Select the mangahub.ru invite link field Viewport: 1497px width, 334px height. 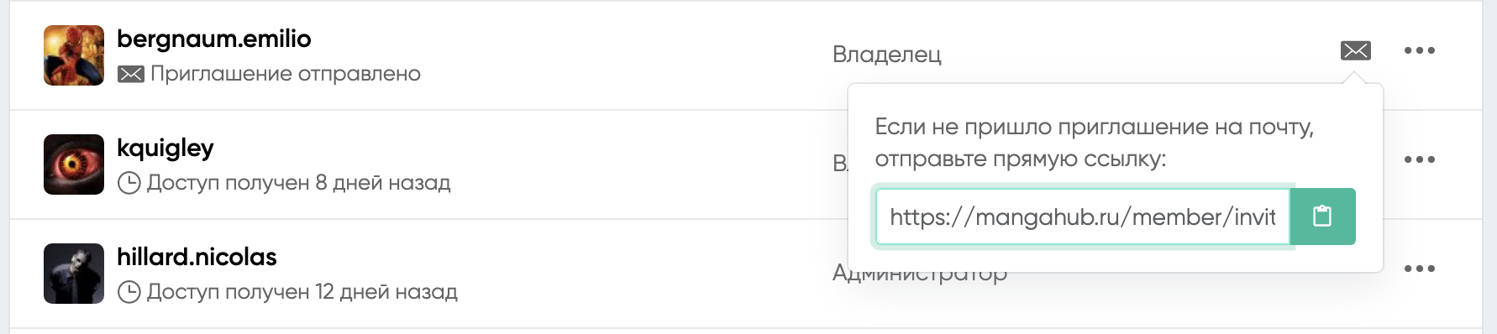tap(1083, 217)
